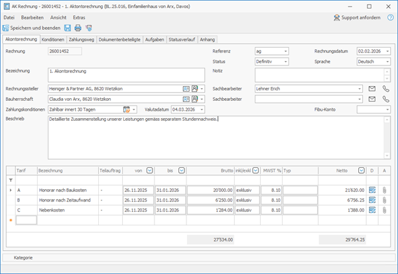398x274 pixels.
Task: Click the MWST field of the Nebenkosten row
Action: tap(271, 210)
